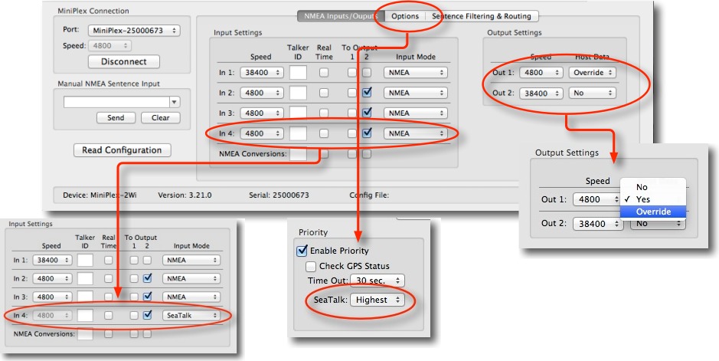Image resolution: width=719 pixels, height=361 pixels.
Task: Open In 1 Input Mode dropdown in main window
Action: pos(416,73)
